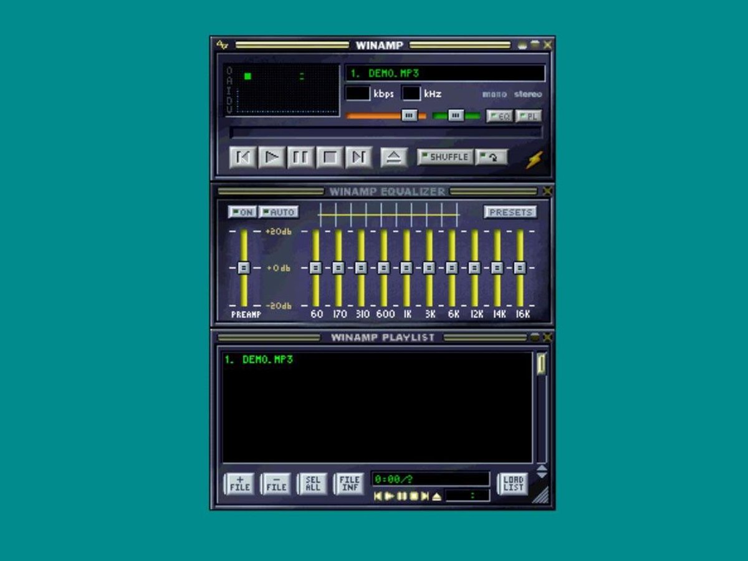Image resolution: width=748 pixels, height=561 pixels.
Task: Click the playlist mini next button
Action: pyautogui.click(x=424, y=496)
